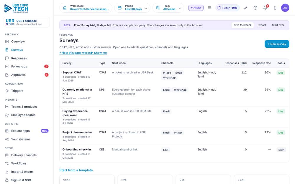Click the Draft status of Onboarding check-in

point(281,150)
